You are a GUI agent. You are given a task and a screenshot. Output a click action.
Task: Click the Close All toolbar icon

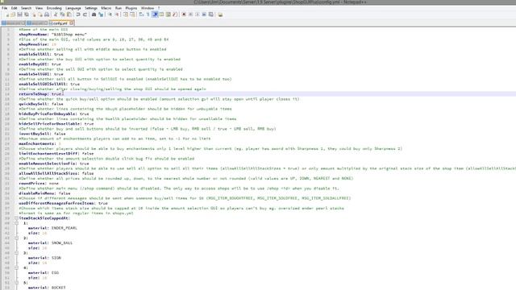pyautogui.click(x=40, y=14)
